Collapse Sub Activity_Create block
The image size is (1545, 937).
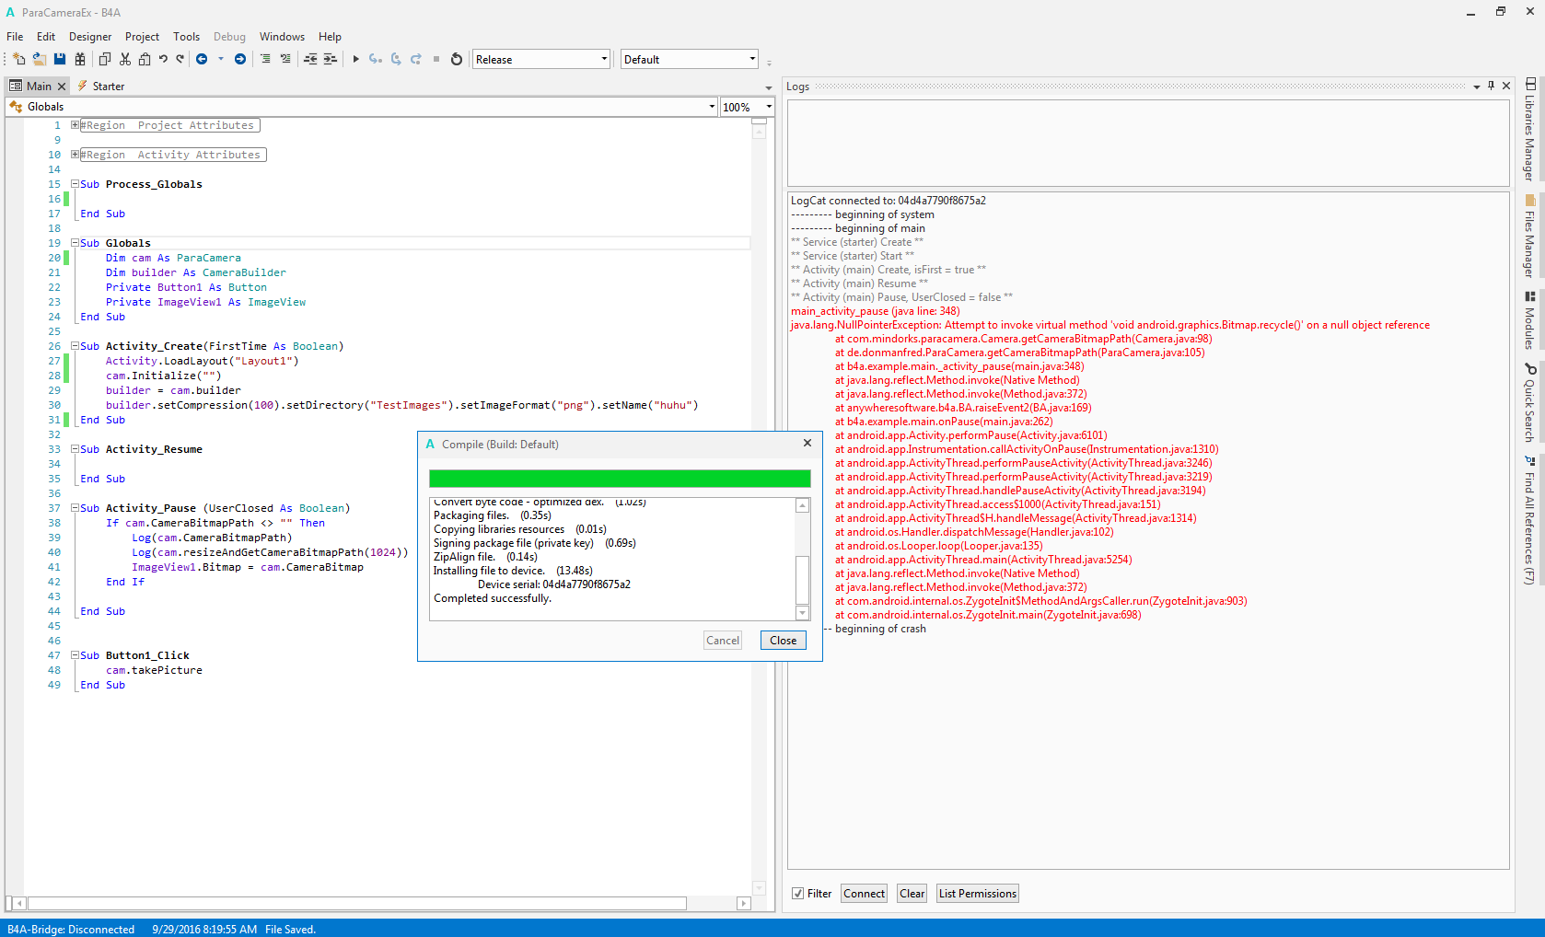tap(76, 346)
